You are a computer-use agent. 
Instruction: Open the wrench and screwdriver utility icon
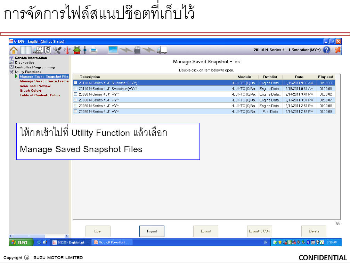(x=57, y=50)
